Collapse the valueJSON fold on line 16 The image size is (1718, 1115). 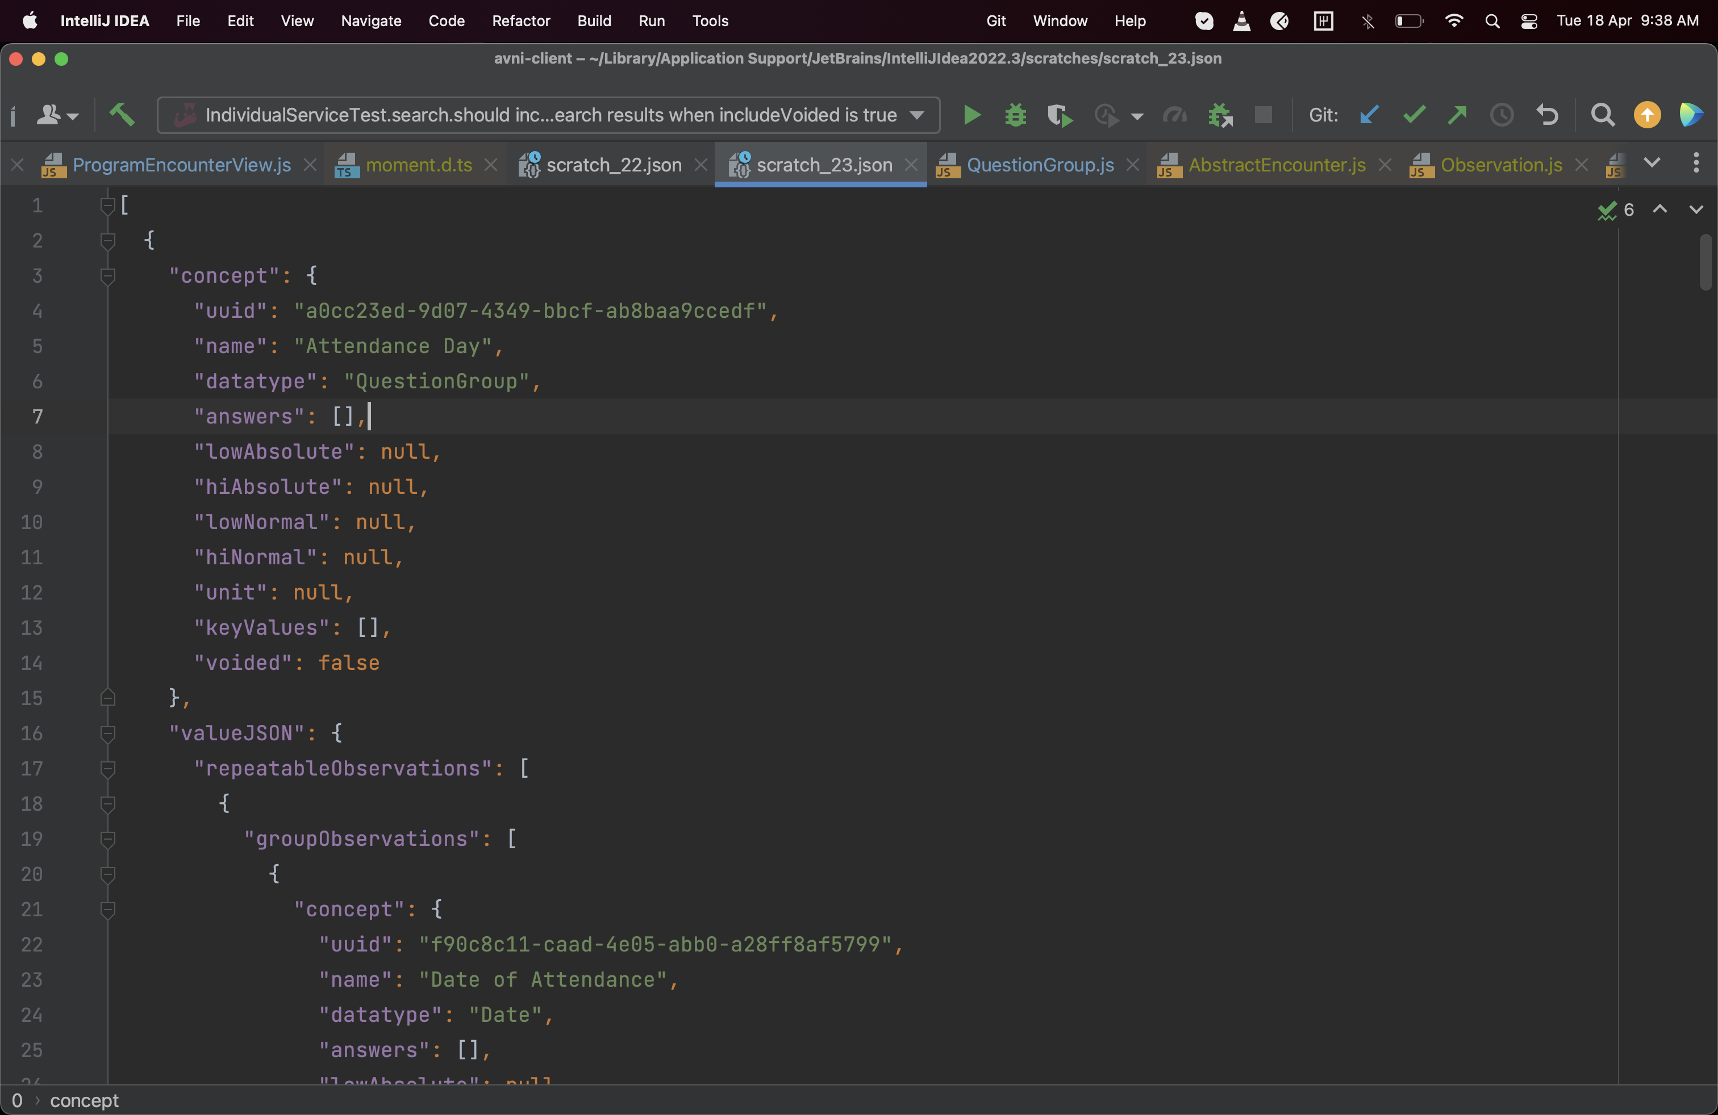click(107, 734)
